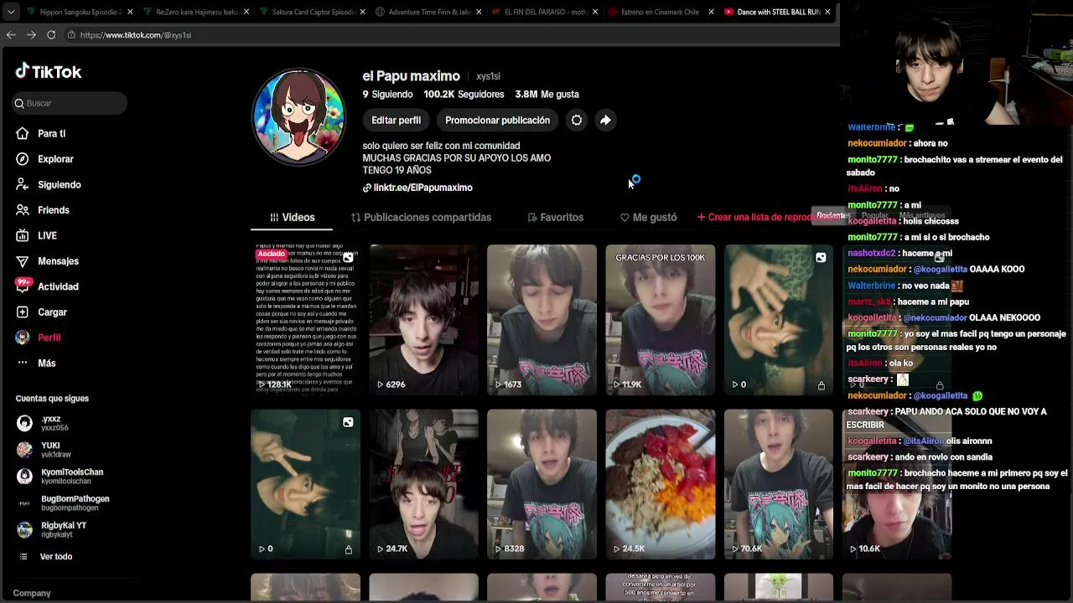This screenshot has width=1073, height=603.
Task: Open Mensajes in the sidebar
Action: coord(58,261)
